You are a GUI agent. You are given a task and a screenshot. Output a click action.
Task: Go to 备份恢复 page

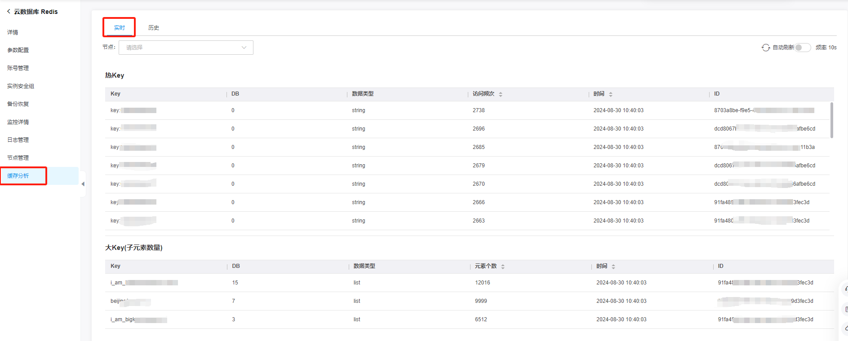click(18, 104)
